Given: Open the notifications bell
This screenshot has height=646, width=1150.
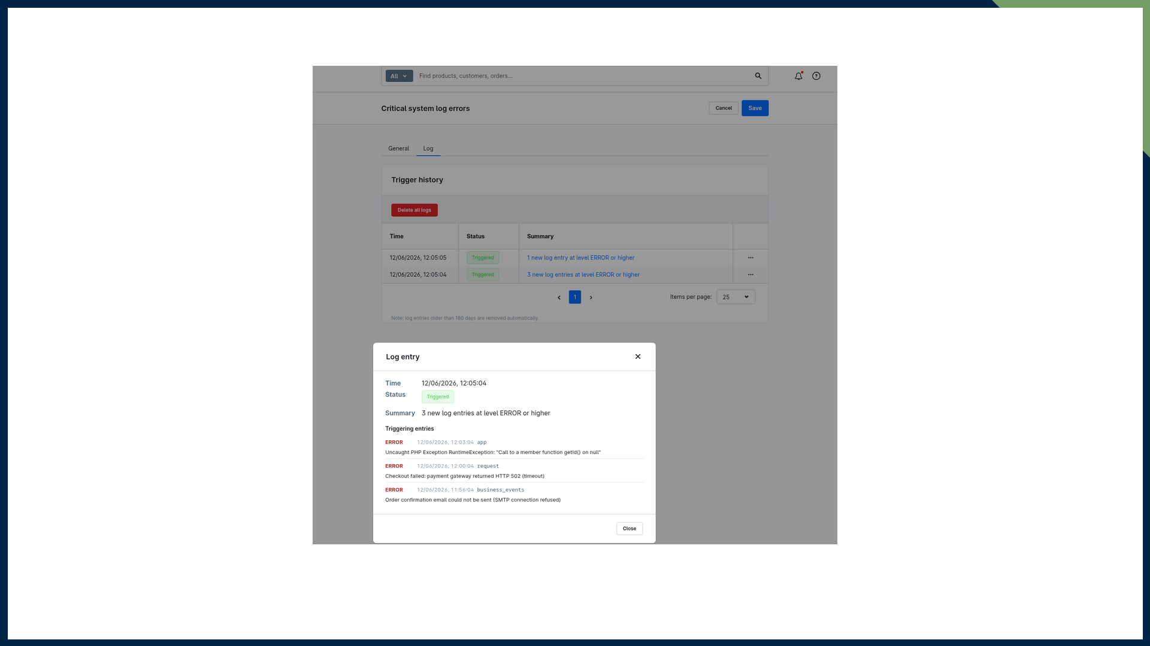Looking at the screenshot, I should 798,76.
